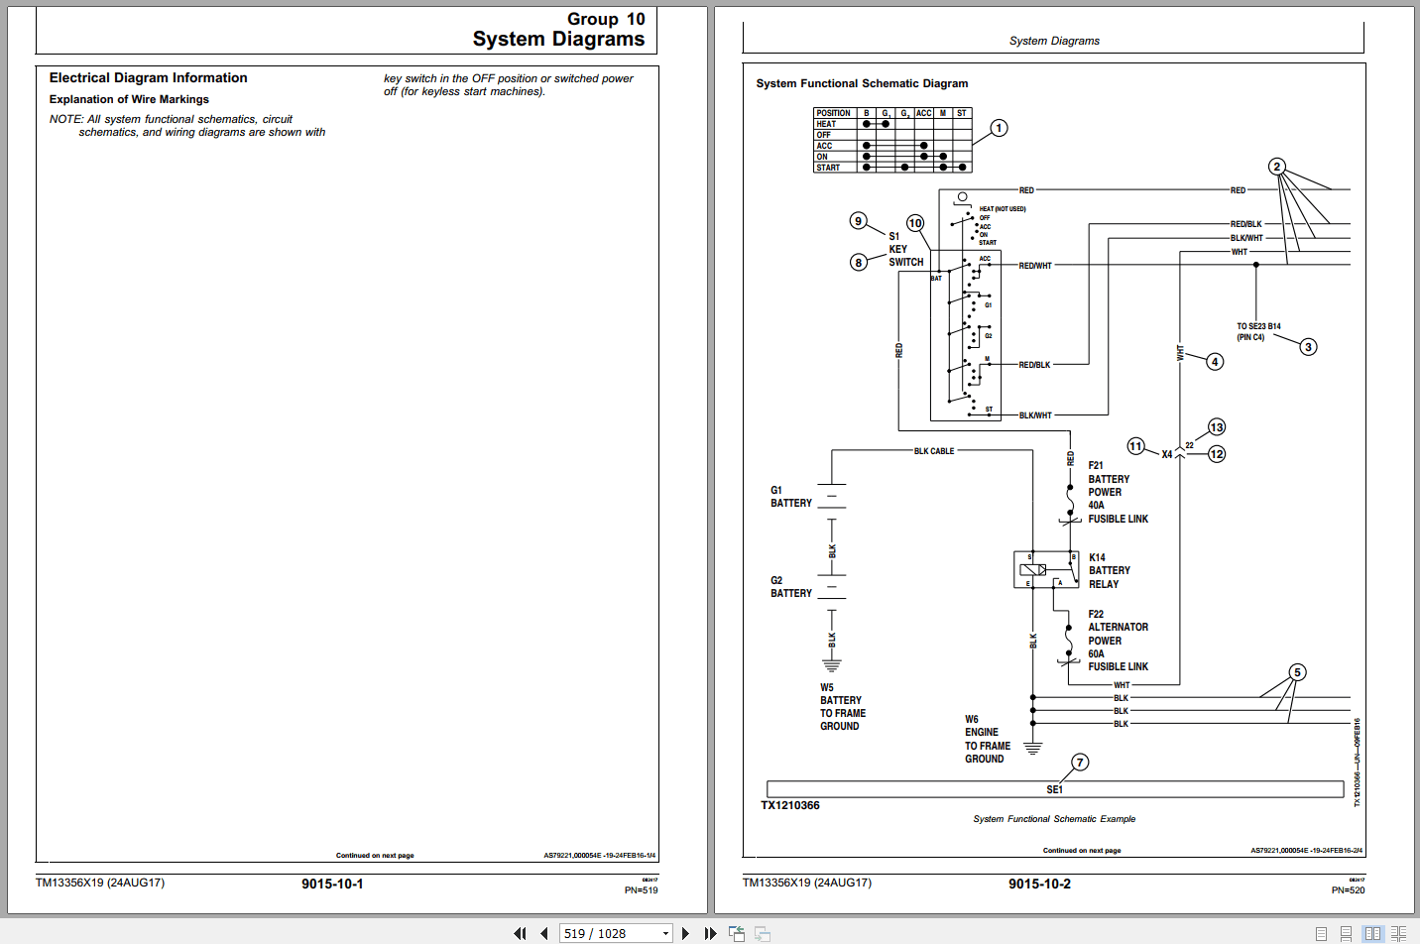Click callout number 7 above SE1 bar
This screenshot has width=1420, height=944.
coord(1080,763)
